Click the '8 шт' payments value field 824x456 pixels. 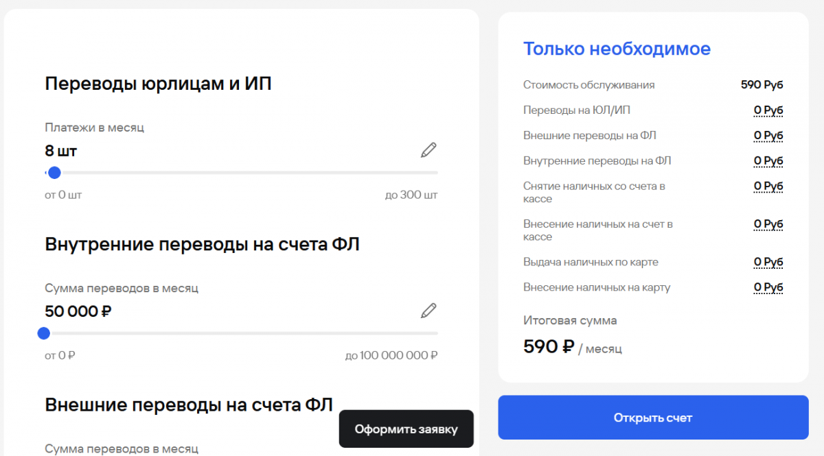pyautogui.click(x=61, y=151)
